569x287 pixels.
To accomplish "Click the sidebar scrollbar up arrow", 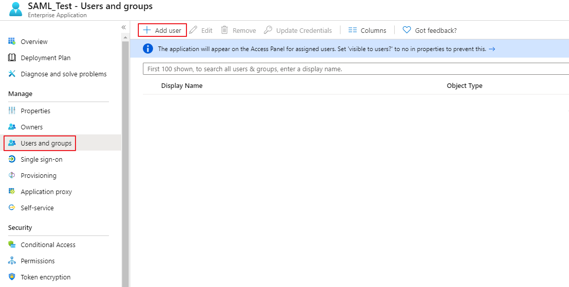I will (126, 37).
